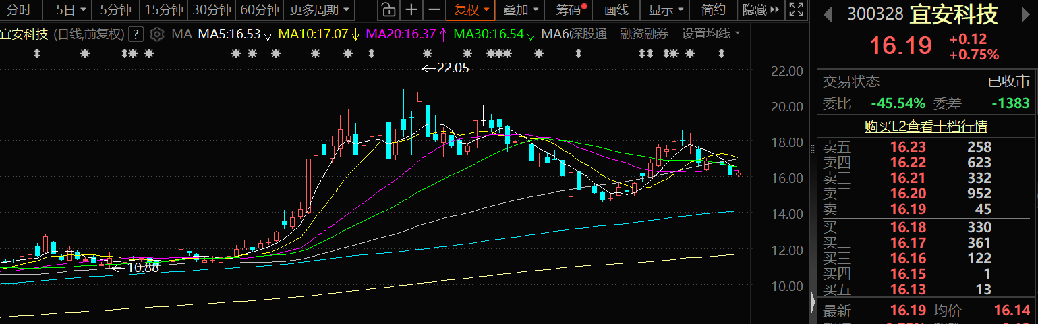Click the 画线 drawing button
This screenshot has width=1038, height=324.
click(x=616, y=10)
